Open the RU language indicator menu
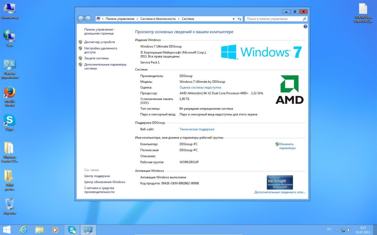This screenshot has height=235, width=377. tap(329, 229)
